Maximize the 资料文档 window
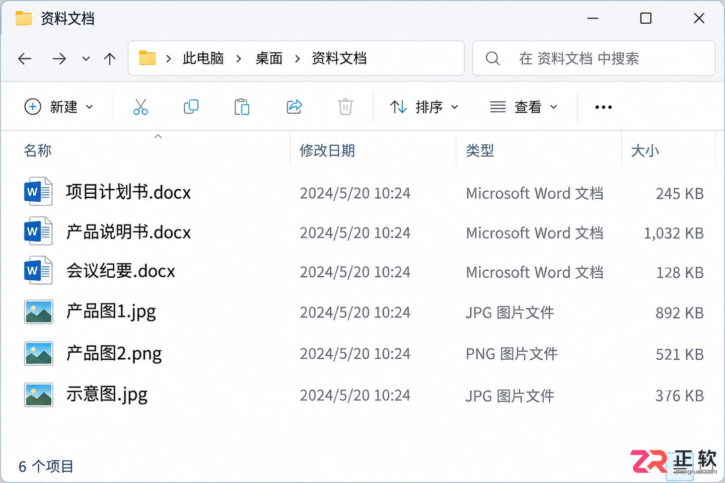 (x=646, y=19)
